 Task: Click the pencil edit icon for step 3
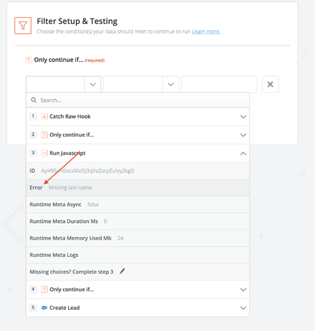[122, 271]
